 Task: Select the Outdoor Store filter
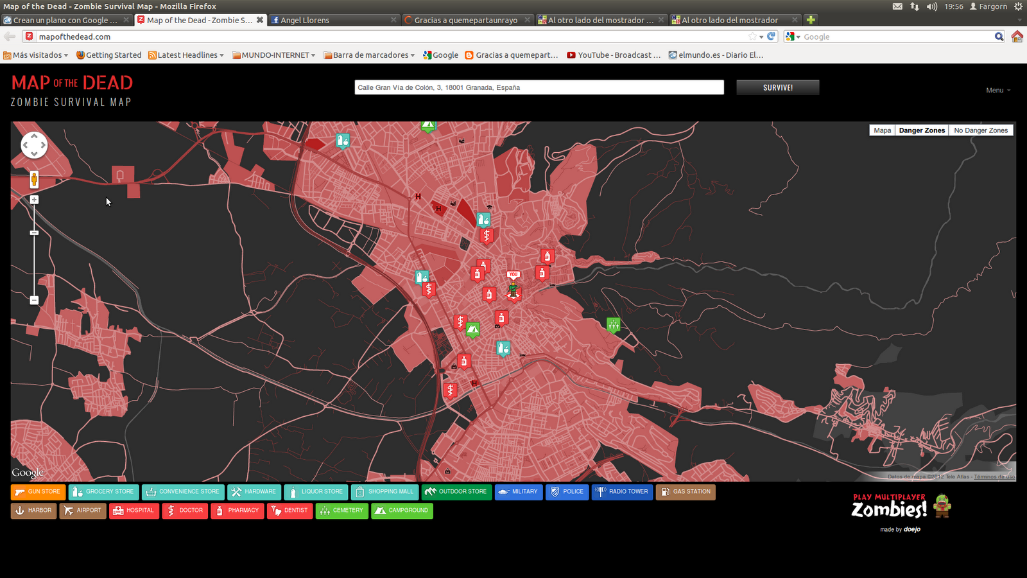click(x=456, y=492)
